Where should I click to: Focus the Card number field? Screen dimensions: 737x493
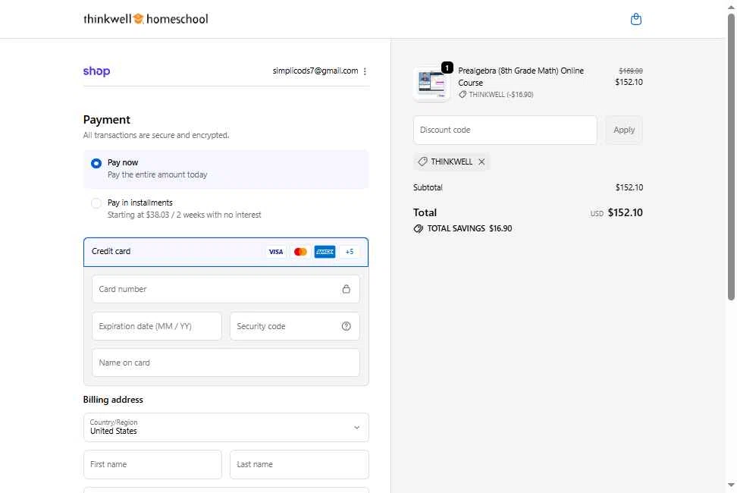(226, 289)
